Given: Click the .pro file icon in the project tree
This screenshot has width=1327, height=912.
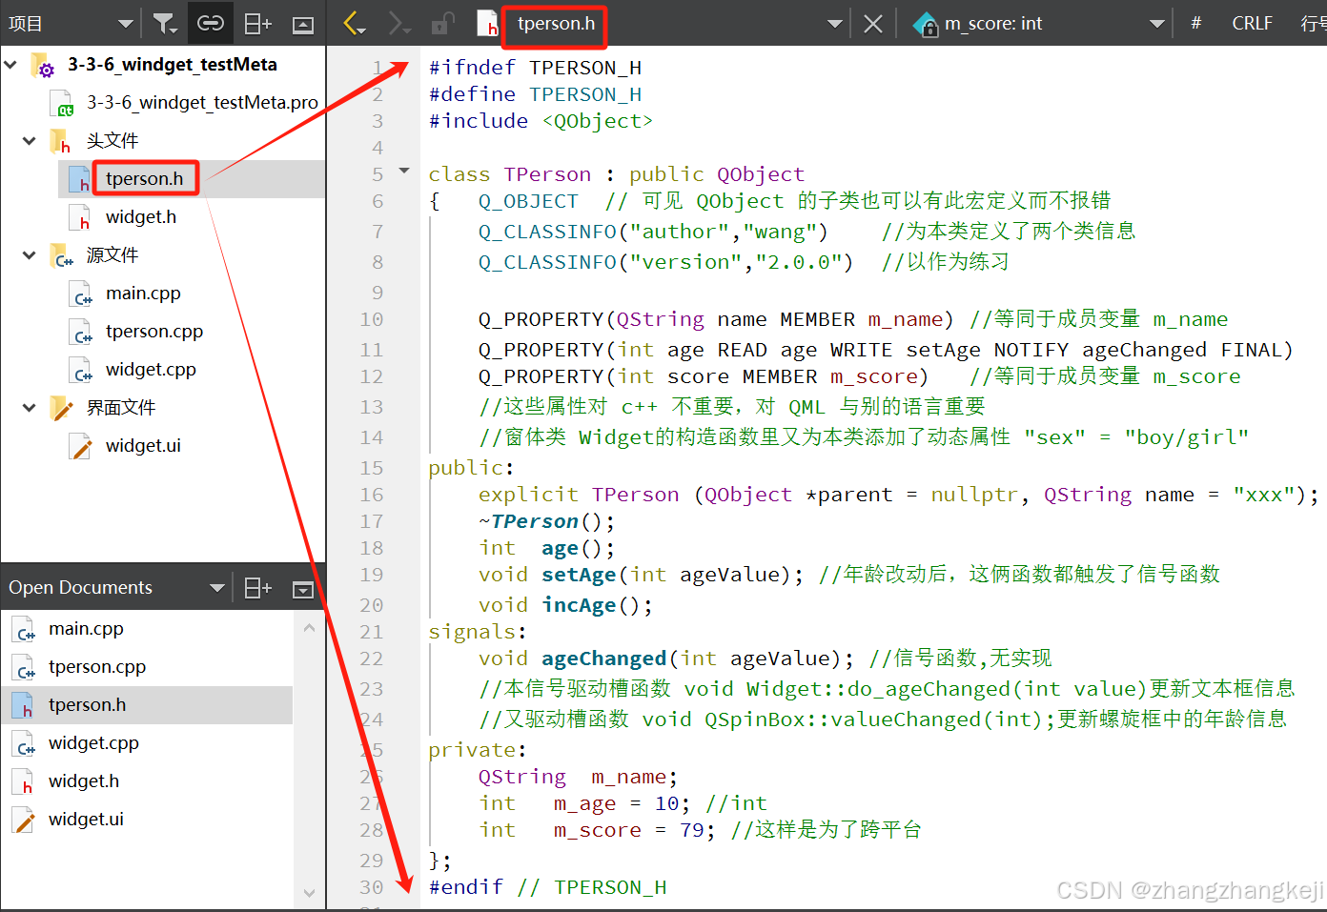Looking at the screenshot, I should click(61, 103).
